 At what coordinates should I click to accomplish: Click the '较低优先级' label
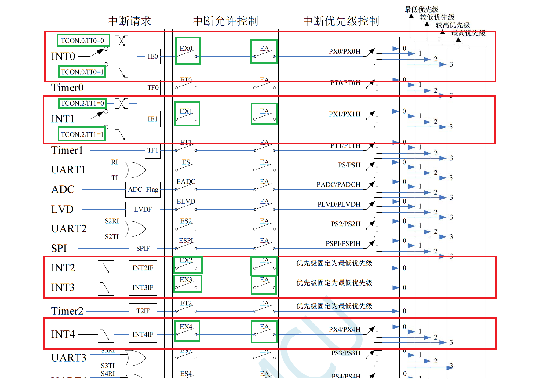(437, 17)
